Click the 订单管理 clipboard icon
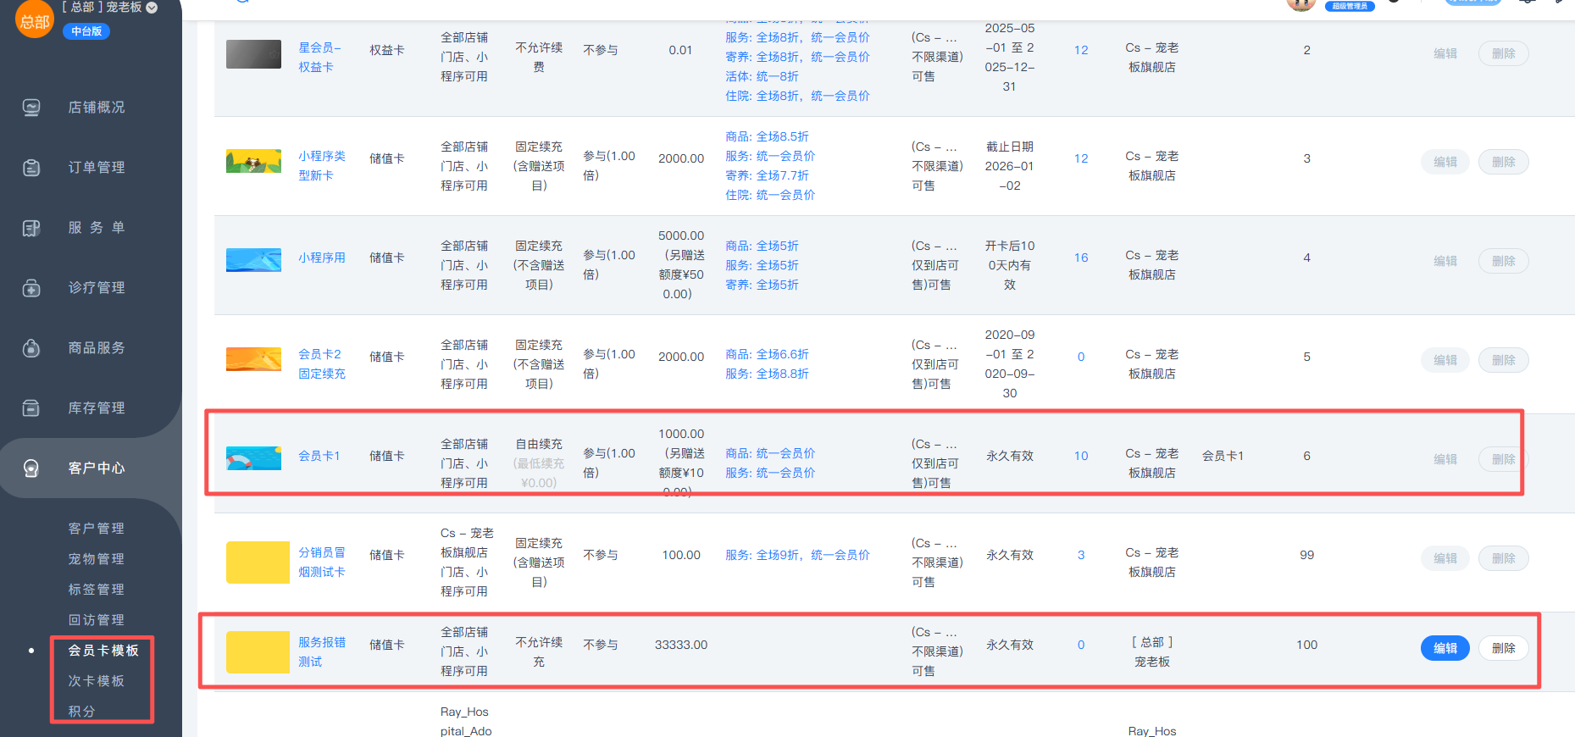This screenshot has height=737, width=1575. pos(31,168)
